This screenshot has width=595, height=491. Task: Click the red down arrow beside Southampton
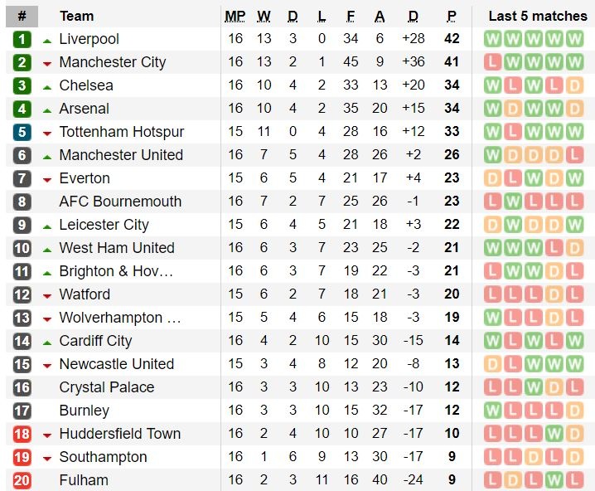(47, 458)
